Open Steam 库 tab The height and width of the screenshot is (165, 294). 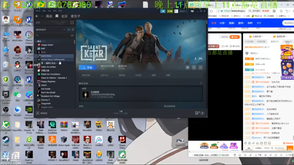click(x=57, y=16)
